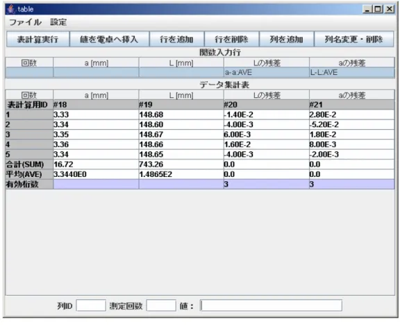Select average cell 1.4865E2
This screenshot has height=329, width=400.
(x=181, y=174)
